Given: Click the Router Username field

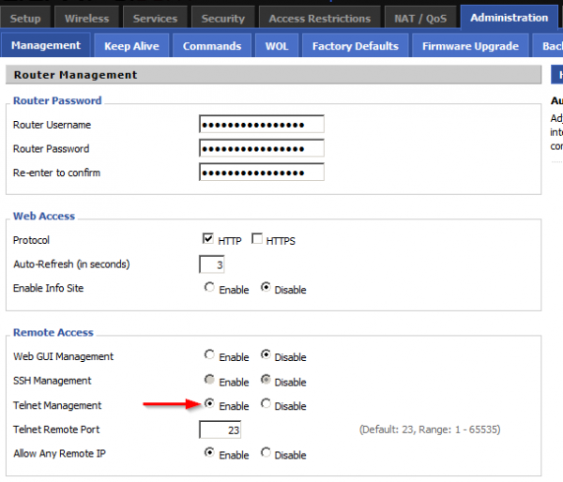Looking at the screenshot, I should click(261, 125).
